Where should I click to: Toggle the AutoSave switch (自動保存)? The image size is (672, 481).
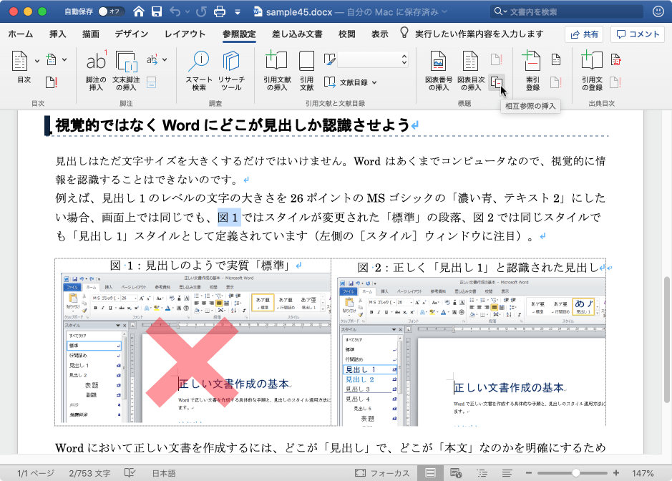click(111, 11)
